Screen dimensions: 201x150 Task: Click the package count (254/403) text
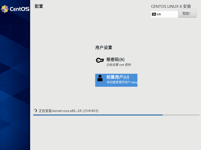90,111
